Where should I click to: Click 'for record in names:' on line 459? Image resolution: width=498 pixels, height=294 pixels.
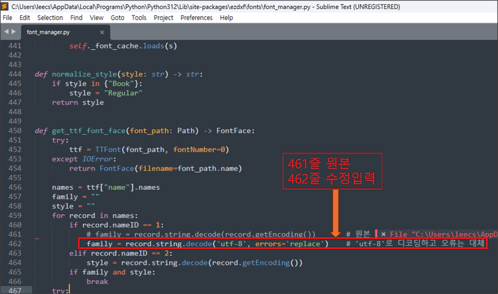[x=95, y=215]
